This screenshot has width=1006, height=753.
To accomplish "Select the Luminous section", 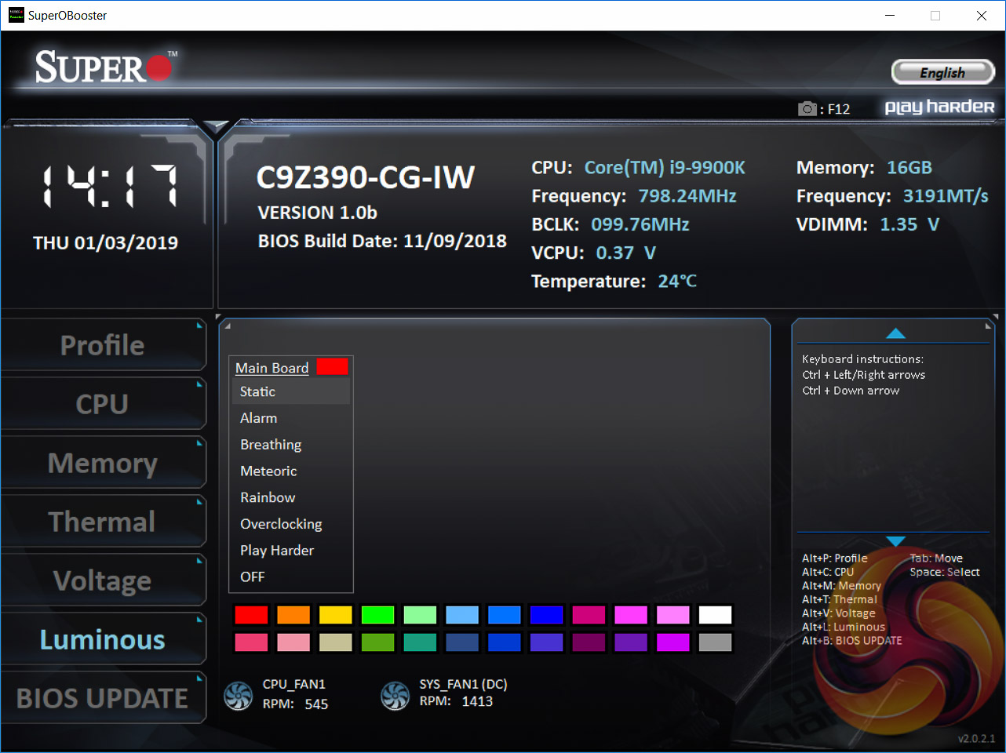I will [103, 639].
